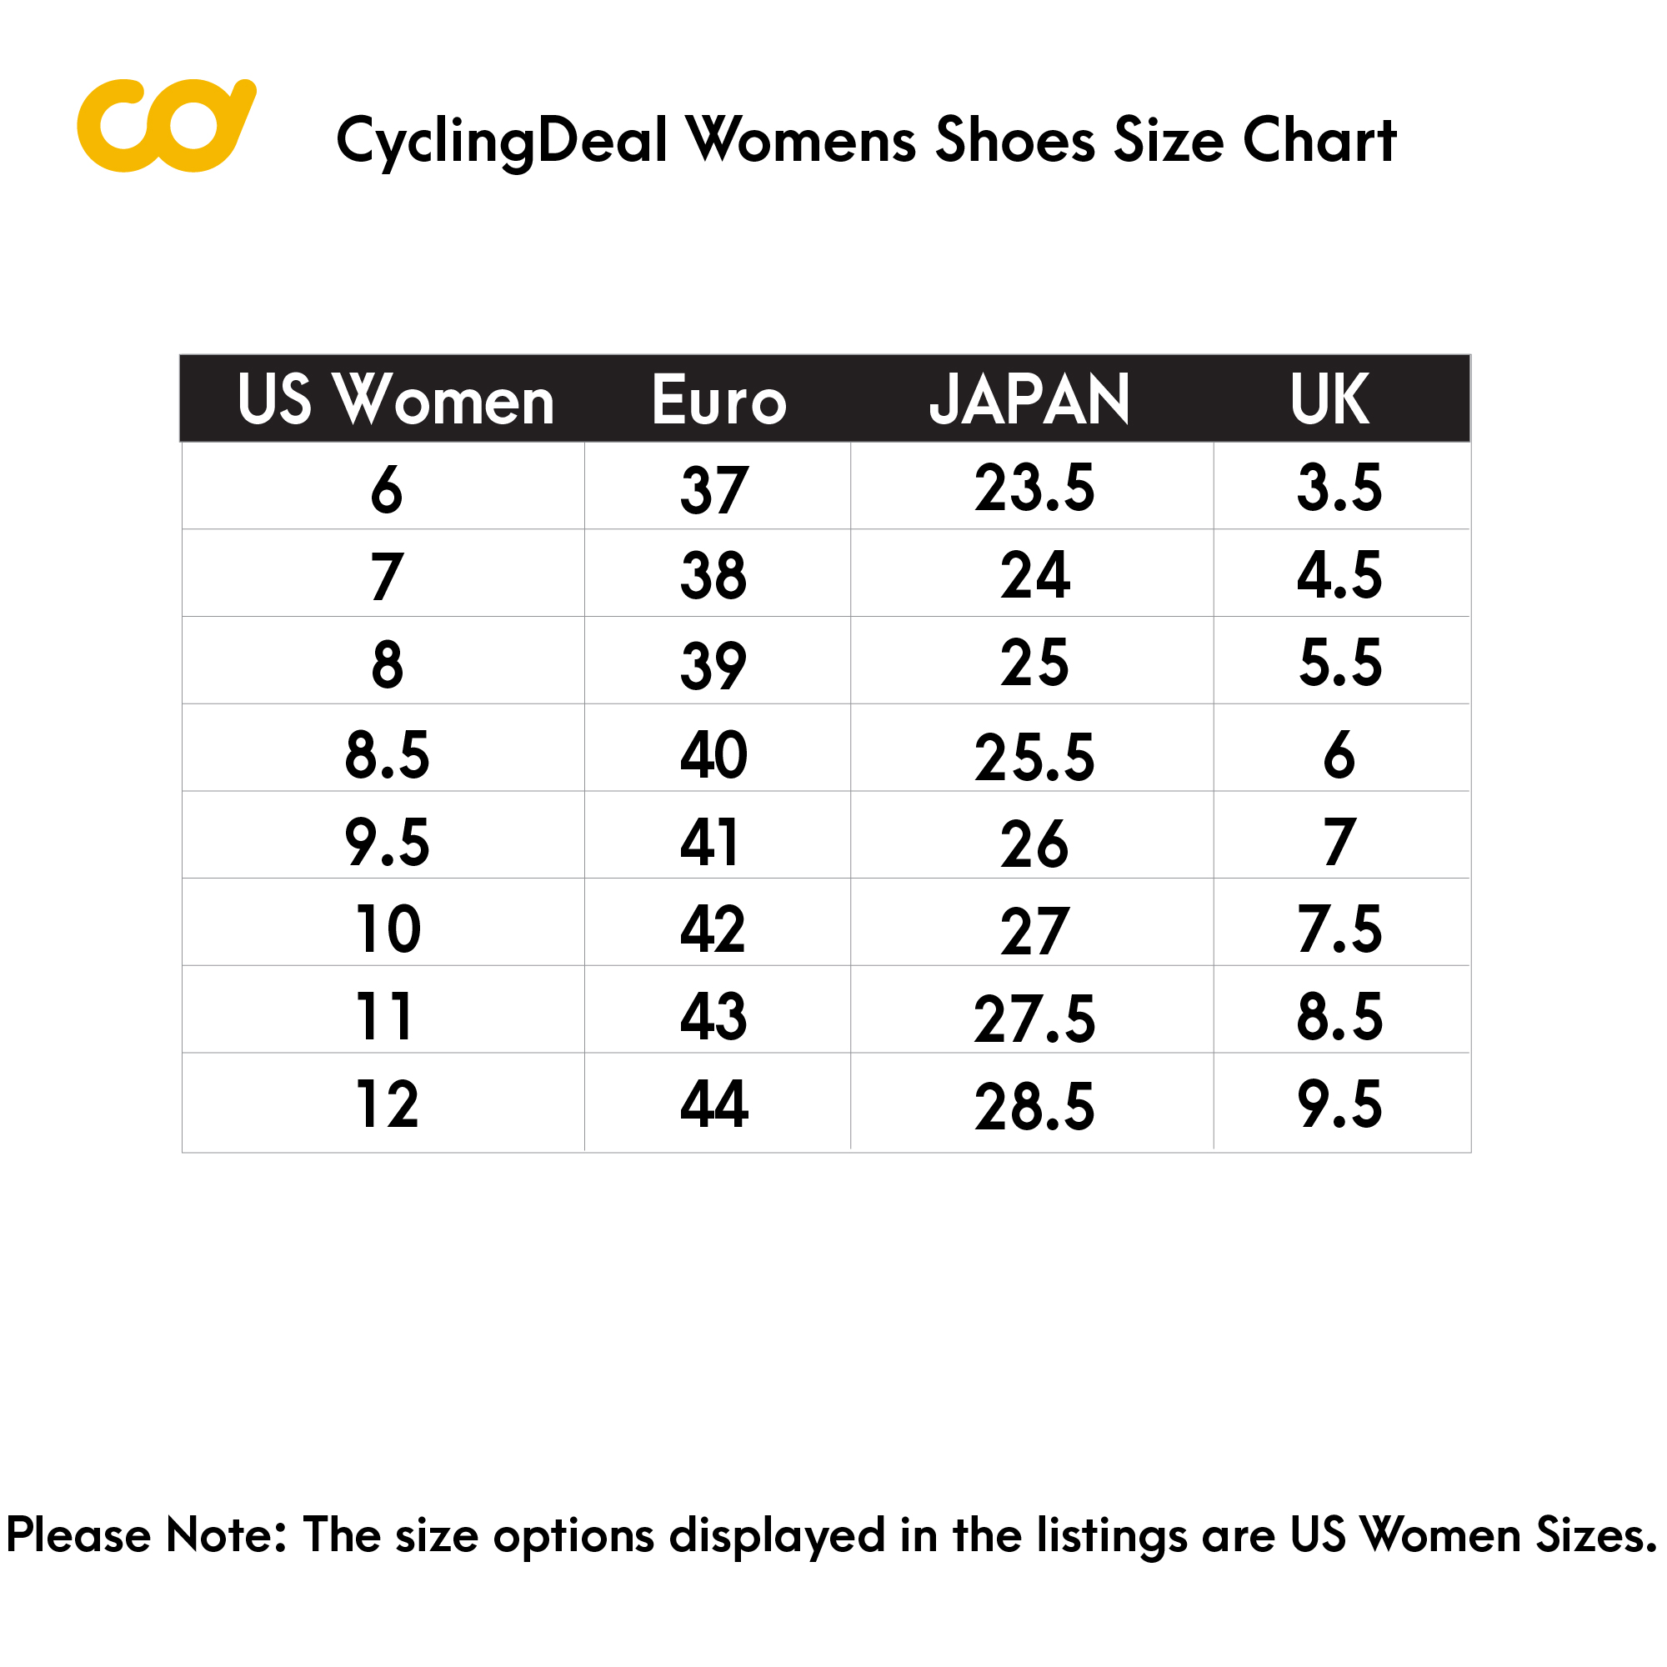1667x1667 pixels.
Task: Click Euro size 40 cell
Action: pos(718,748)
